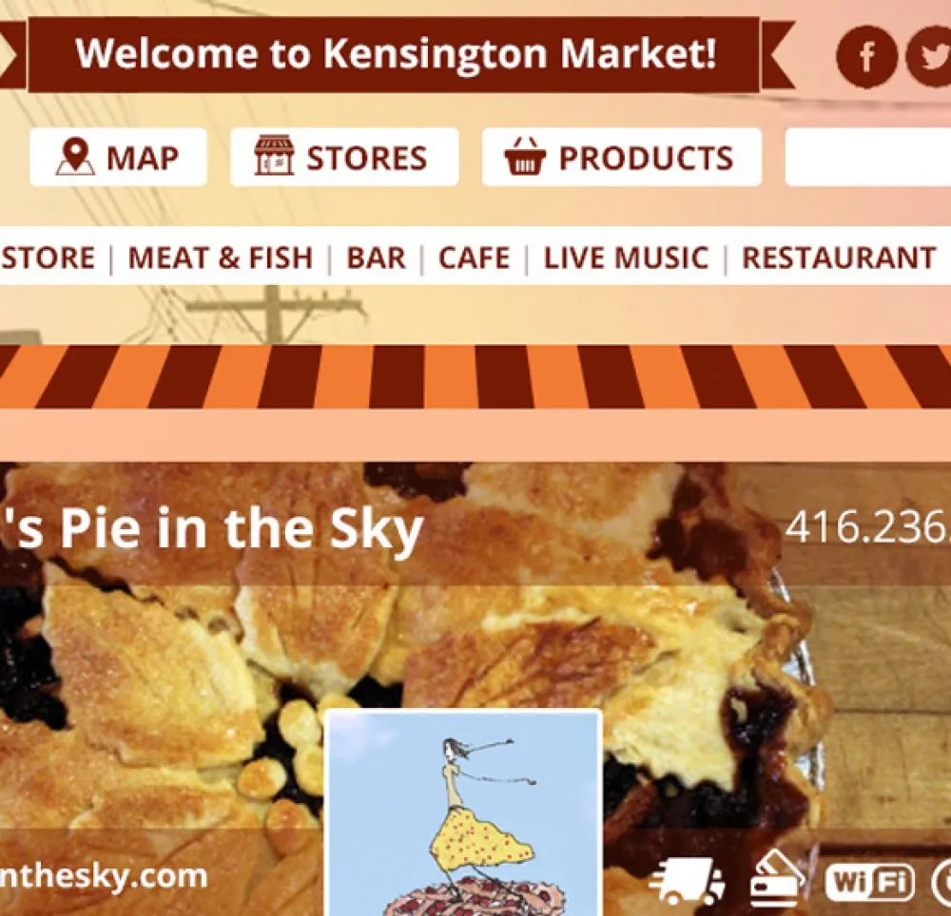951x916 pixels.
Task: Select the LIVE MUSIC category
Action: coord(626,258)
